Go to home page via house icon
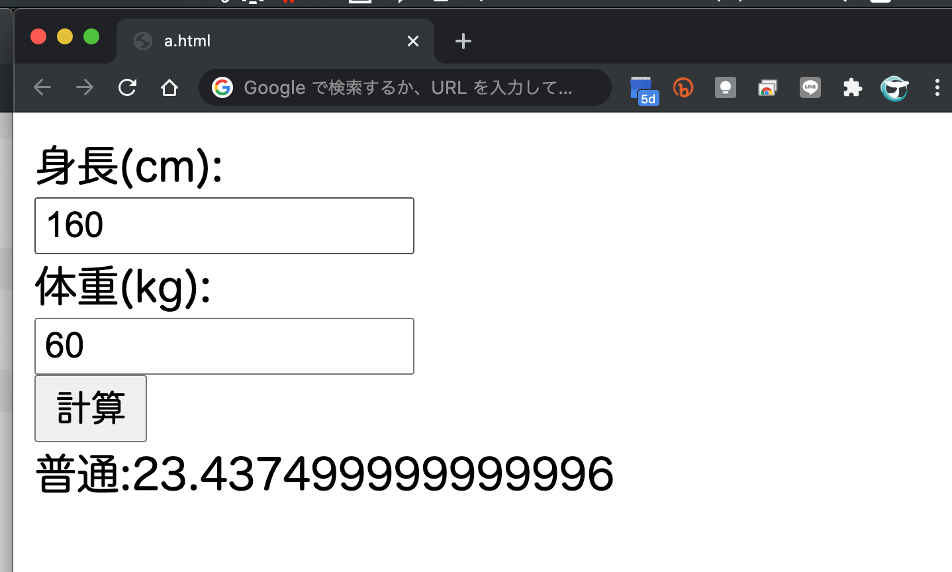The image size is (952, 572). pos(169,87)
